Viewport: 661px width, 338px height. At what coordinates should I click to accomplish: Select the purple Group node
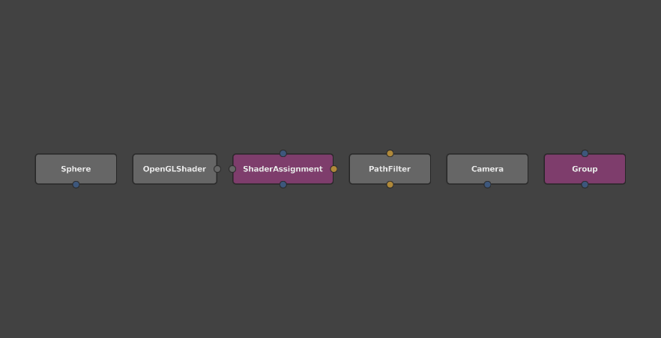[x=585, y=169]
